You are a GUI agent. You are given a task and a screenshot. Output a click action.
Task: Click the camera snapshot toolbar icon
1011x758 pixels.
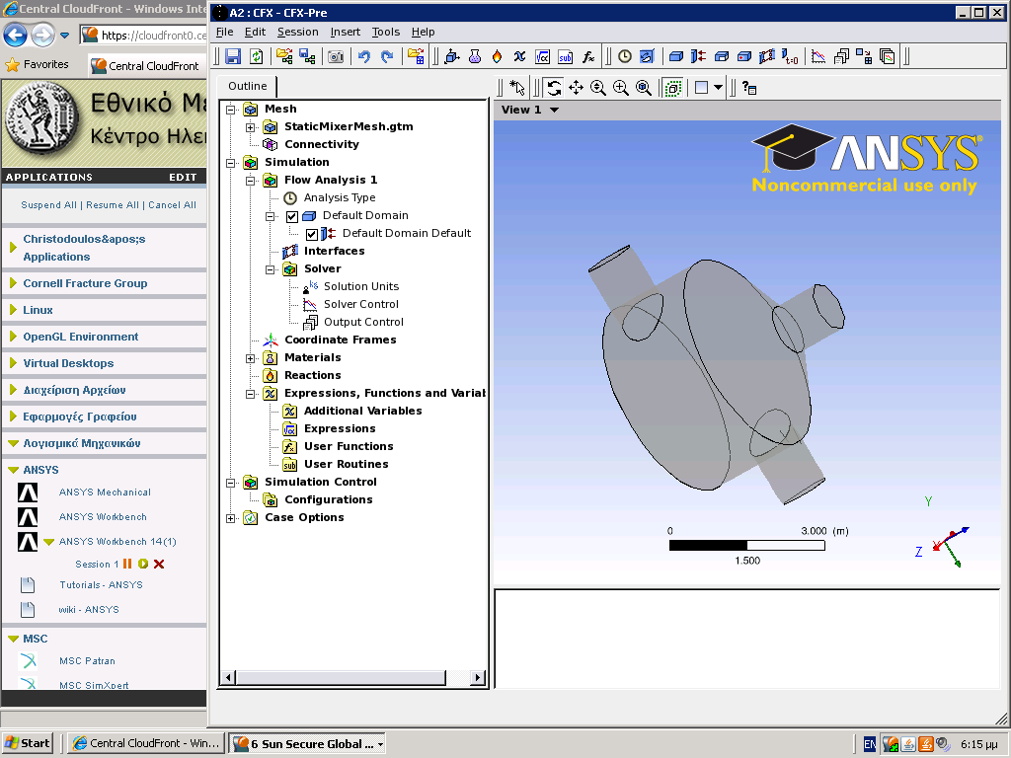[x=336, y=57]
